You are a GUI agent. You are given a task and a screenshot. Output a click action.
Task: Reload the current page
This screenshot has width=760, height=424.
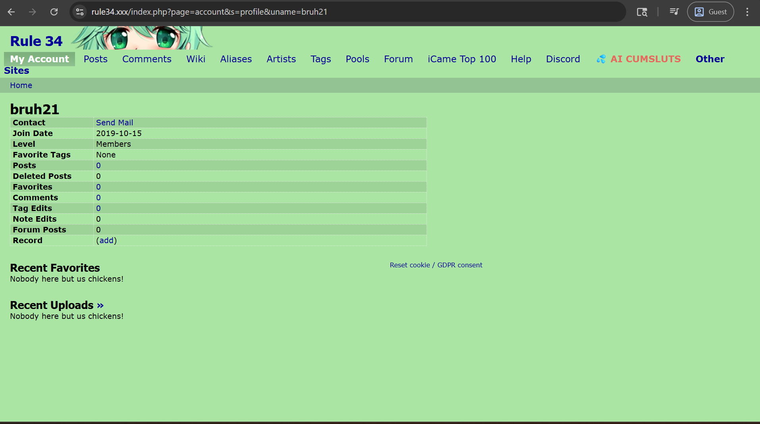click(54, 12)
